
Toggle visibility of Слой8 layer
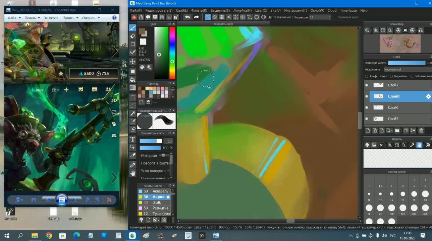click(367, 96)
